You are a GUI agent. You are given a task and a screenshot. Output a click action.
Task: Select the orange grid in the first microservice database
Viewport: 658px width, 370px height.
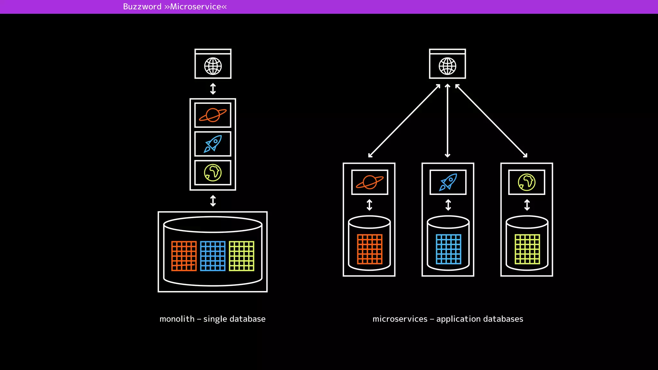point(369,249)
